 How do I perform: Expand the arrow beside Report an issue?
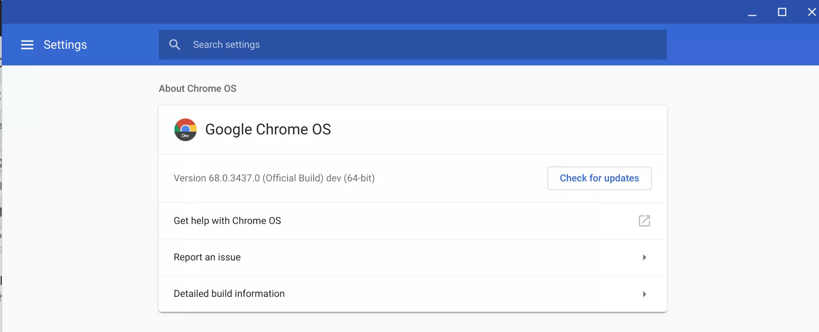click(644, 257)
